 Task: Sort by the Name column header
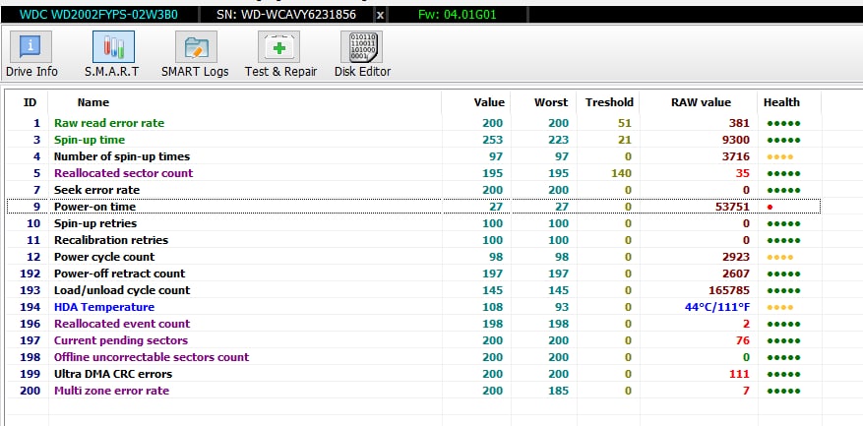[x=93, y=102]
